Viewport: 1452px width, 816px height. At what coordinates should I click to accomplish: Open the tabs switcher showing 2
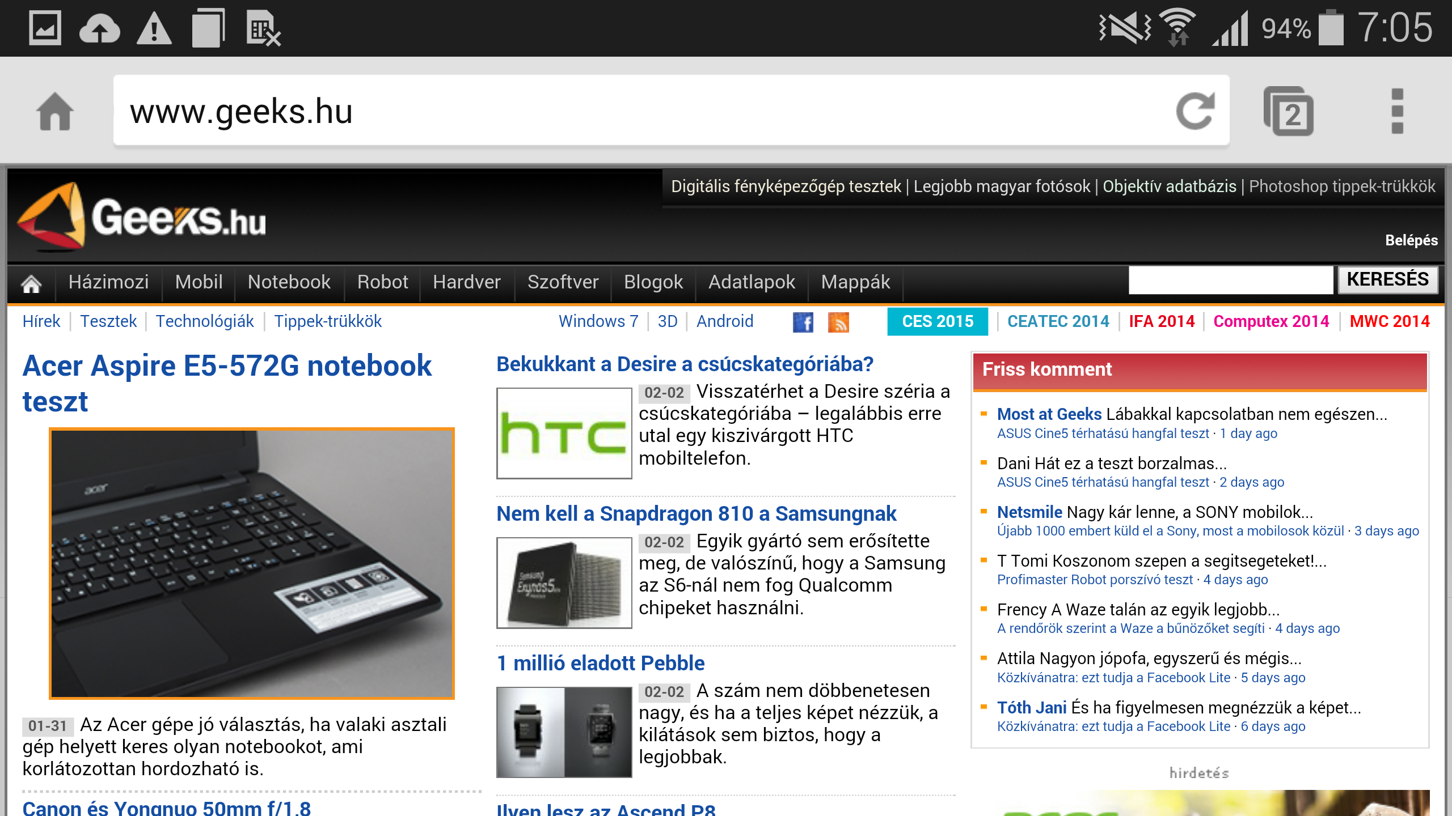[x=1289, y=111]
